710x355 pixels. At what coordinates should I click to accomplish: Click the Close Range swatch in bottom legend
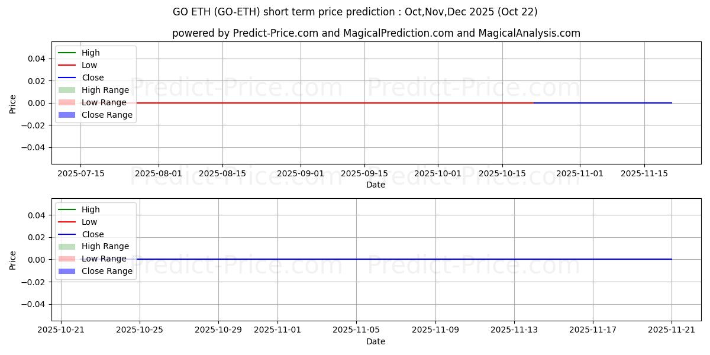67,271
